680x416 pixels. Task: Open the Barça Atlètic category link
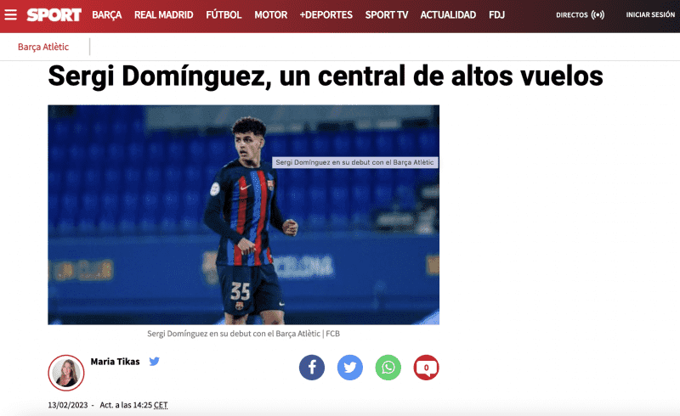[43, 47]
